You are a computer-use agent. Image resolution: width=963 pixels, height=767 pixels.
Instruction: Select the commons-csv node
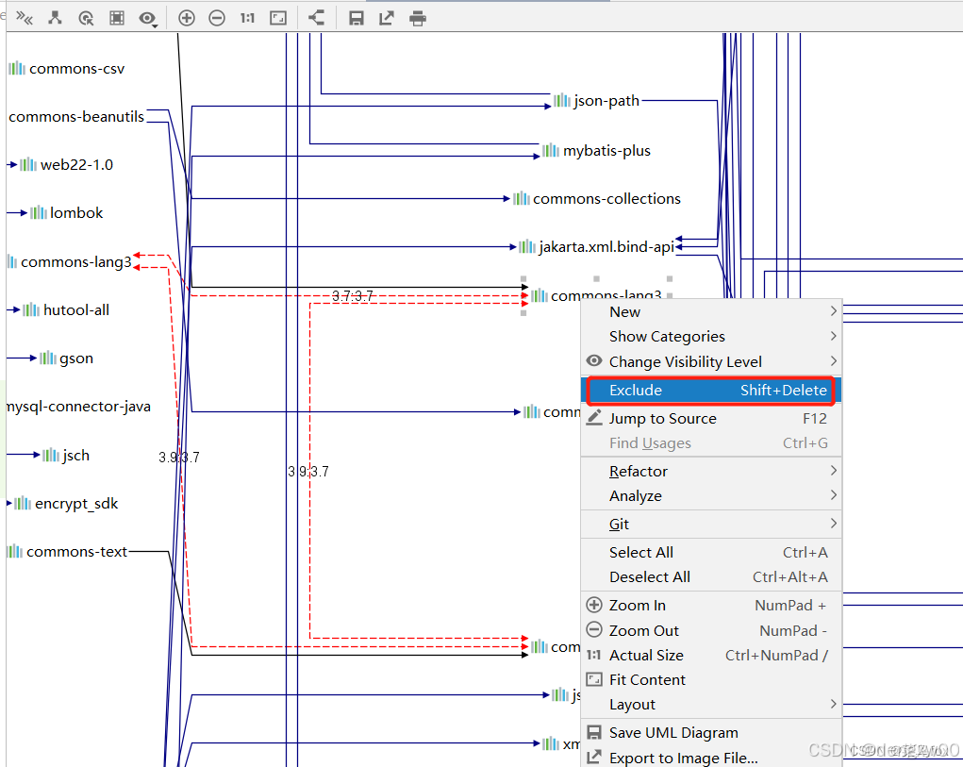point(66,68)
